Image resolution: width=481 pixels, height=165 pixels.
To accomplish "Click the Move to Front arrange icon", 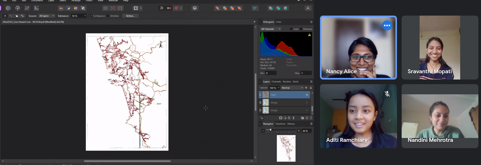I will click(x=239, y=8).
